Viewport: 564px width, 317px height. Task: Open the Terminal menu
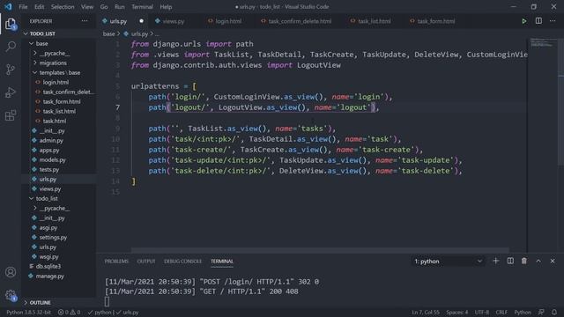(142, 7)
